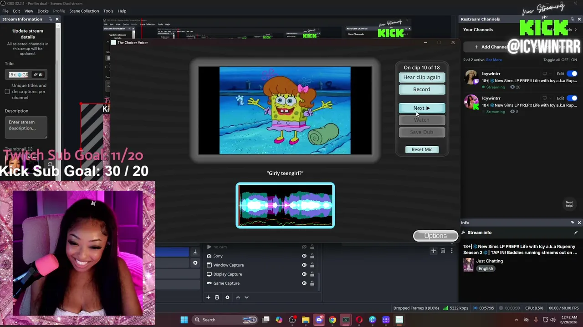Open the Tools menu
Image resolution: width=583 pixels, height=327 pixels.
tap(108, 11)
